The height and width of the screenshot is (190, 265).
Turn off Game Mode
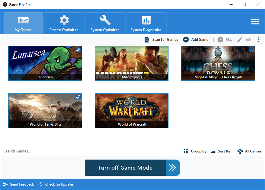[x=125, y=168]
